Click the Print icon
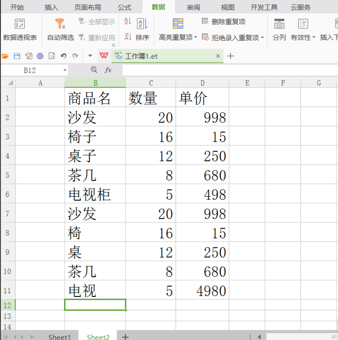This screenshot has width=338, height=340. click(x=40, y=56)
